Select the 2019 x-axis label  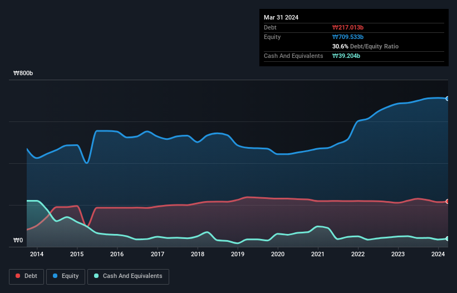[x=238, y=254]
